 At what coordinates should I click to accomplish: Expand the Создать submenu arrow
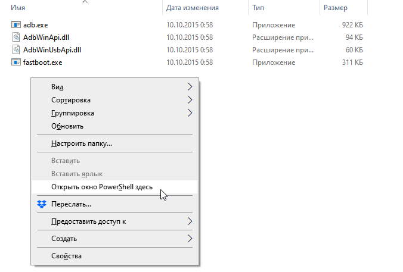(190, 239)
